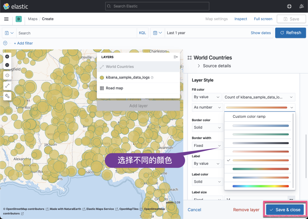This screenshot has height=219, width=308.
Task: Open the help menu lifebuoy icon
Action: pyautogui.click(x=289, y=6)
